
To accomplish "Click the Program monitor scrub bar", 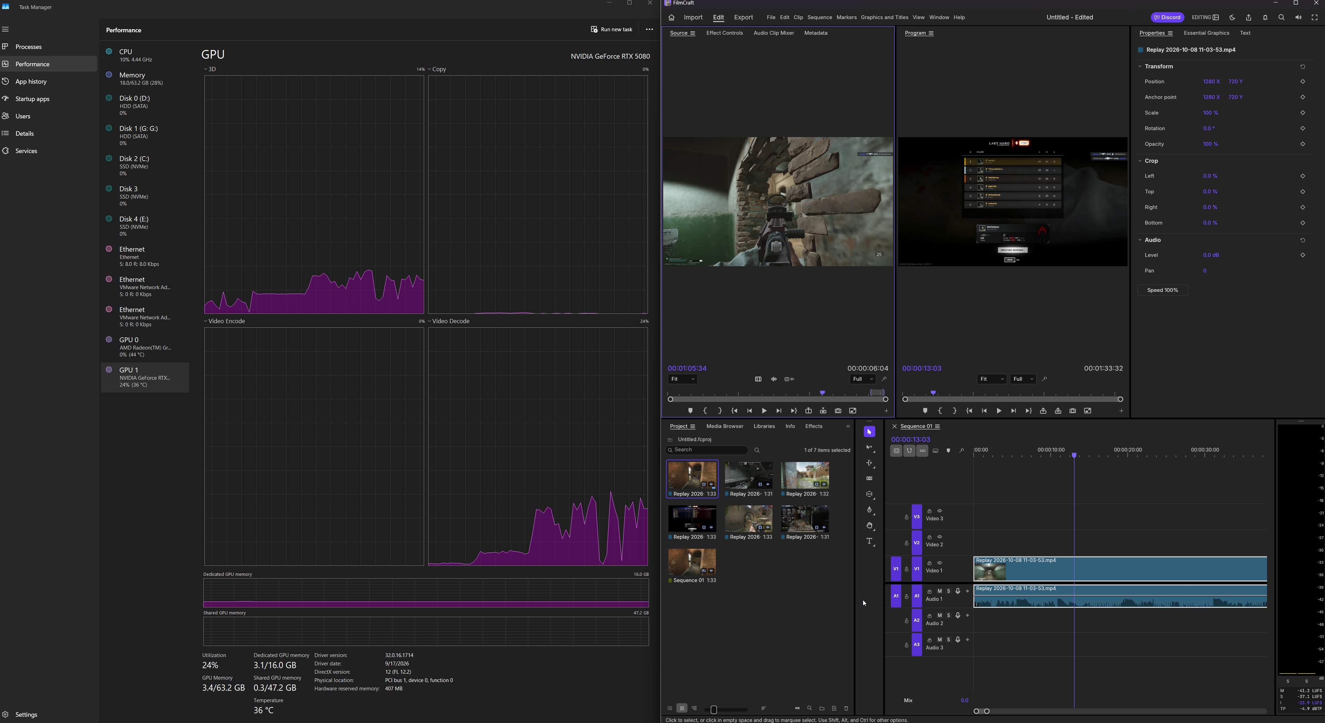I will [1013, 399].
